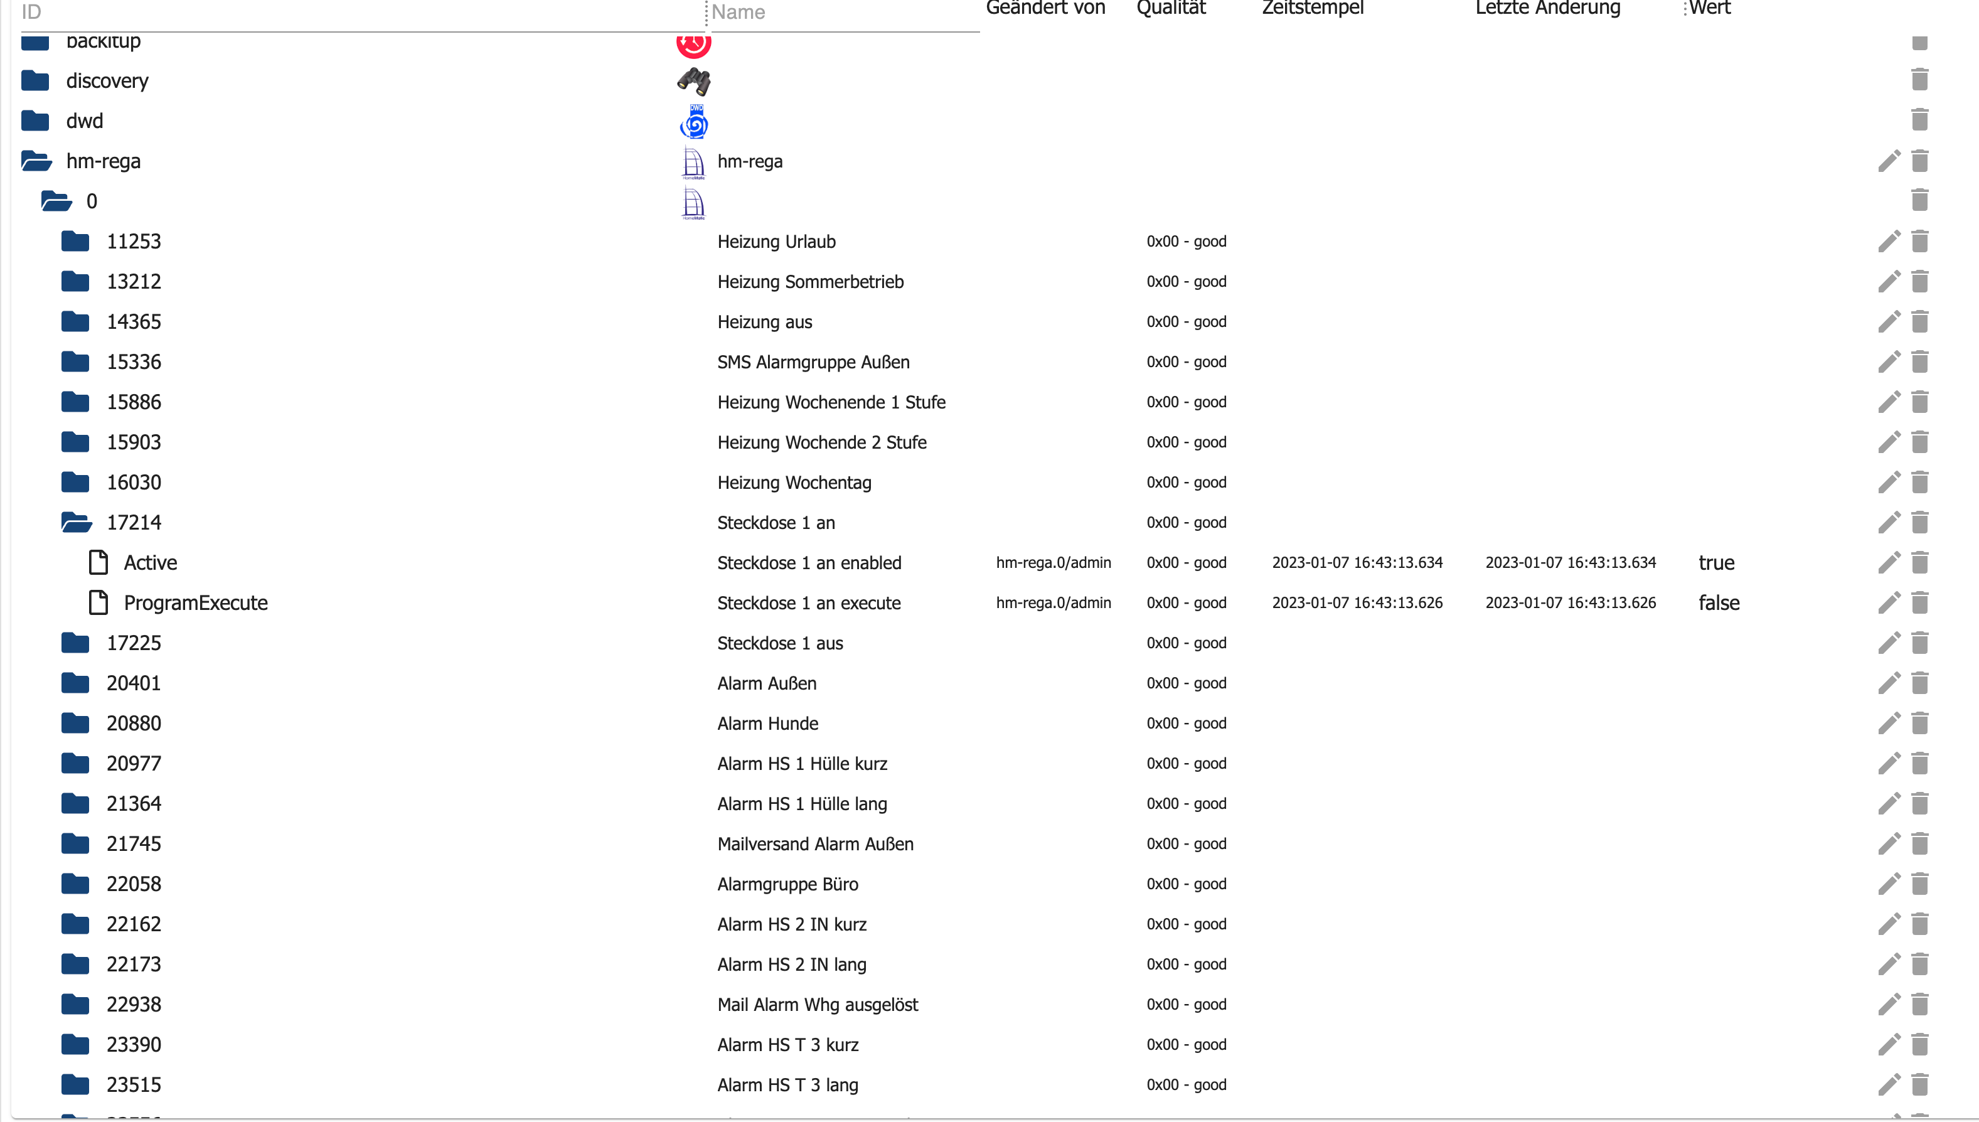The height and width of the screenshot is (1122, 1979).
Task: Collapse the hm-rega instance 0 folder
Action: point(56,201)
